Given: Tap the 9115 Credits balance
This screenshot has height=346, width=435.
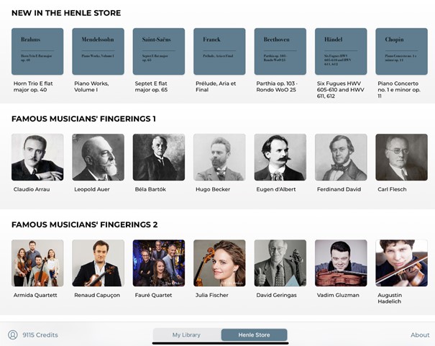Looking at the screenshot, I should click(x=40, y=334).
